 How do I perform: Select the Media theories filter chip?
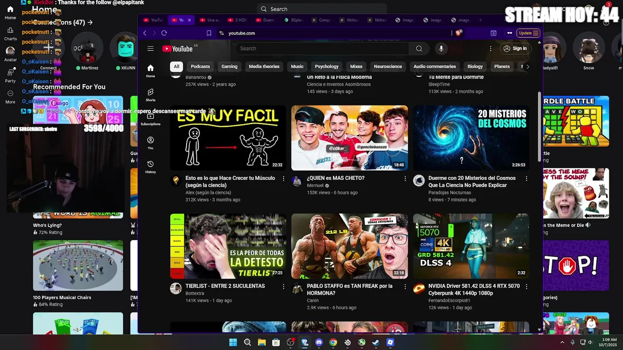tap(264, 67)
